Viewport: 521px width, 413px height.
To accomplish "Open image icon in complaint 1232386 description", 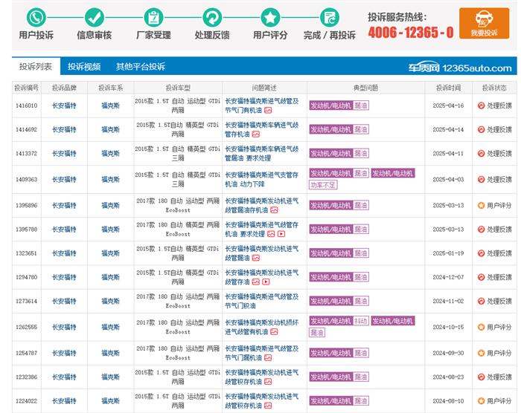I will (x=268, y=382).
